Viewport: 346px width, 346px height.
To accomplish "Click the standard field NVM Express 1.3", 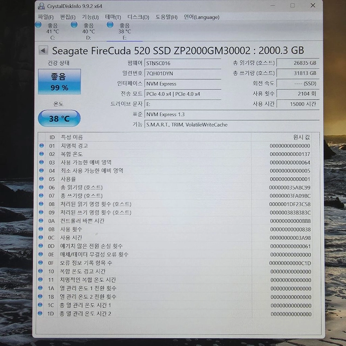I will pyautogui.click(x=232, y=114).
